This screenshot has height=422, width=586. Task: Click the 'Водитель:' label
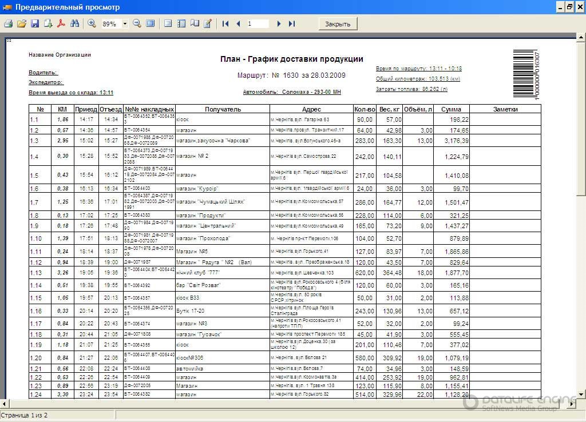pyautogui.click(x=43, y=73)
